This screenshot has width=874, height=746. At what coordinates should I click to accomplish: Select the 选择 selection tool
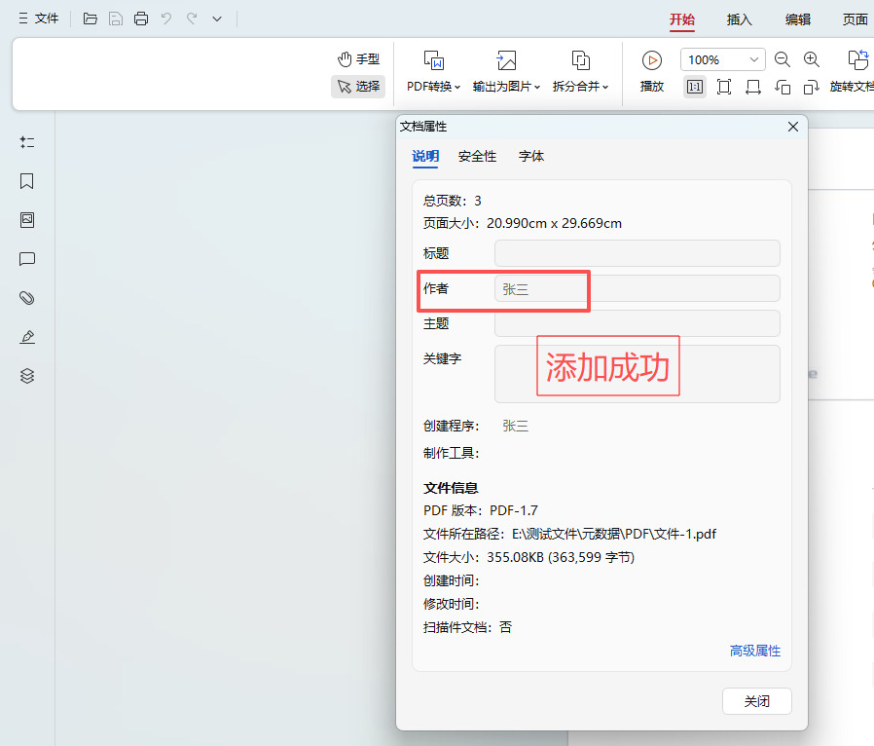click(x=358, y=87)
